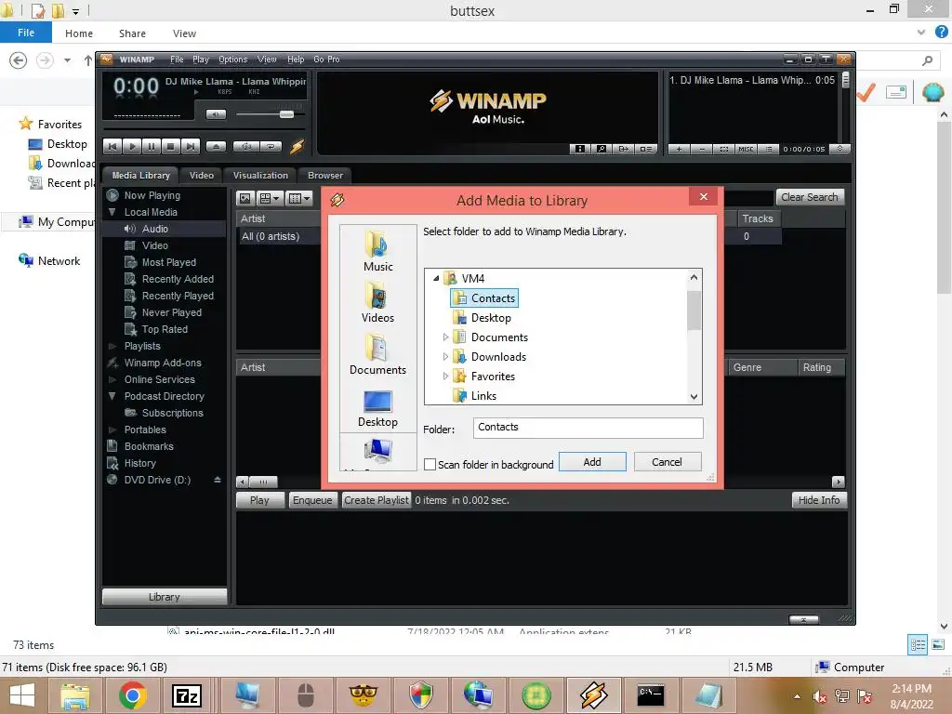Skip to previous track in Winamp
Image resolution: width=952 pixels, height=714 pixels.
(x=112, y=146)
